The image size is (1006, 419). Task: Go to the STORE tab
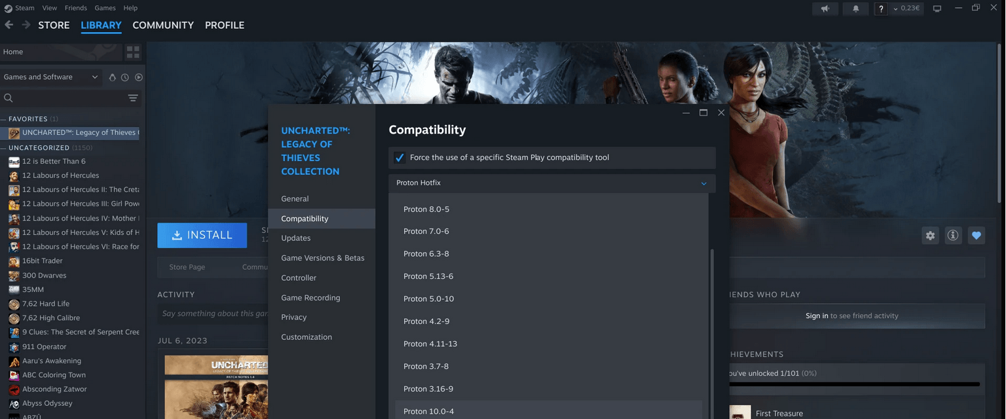tap(54, 25)
